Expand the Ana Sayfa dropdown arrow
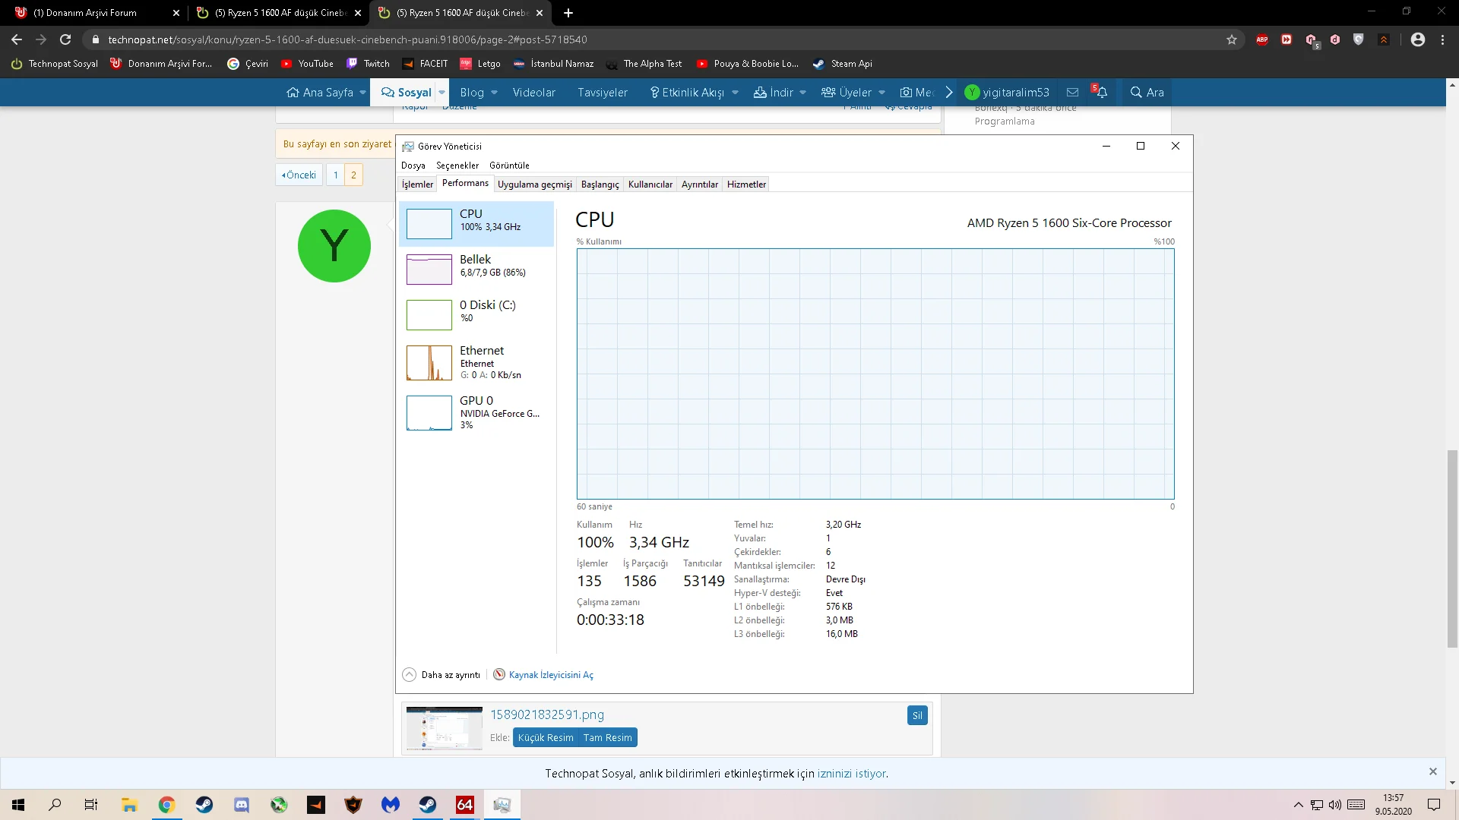1459x820 pixels. [x=362, y=93]
